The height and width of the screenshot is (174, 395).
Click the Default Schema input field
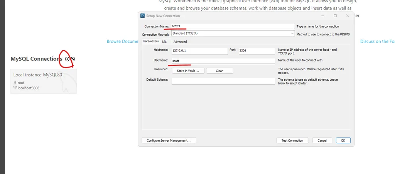pos(223,81)
